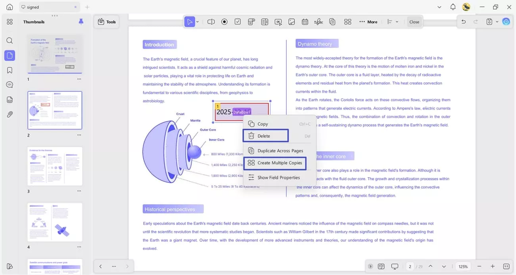Choose Show Field Properties
The height and width of the screenshot is (275, 516).
pyautogui.click(x=279, y=178)
